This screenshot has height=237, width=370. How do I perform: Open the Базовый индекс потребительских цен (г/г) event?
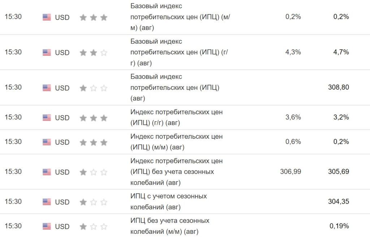[179, 52]
